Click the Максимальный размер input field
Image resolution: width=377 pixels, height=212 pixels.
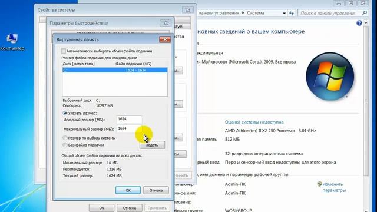(x=129, y=128)
